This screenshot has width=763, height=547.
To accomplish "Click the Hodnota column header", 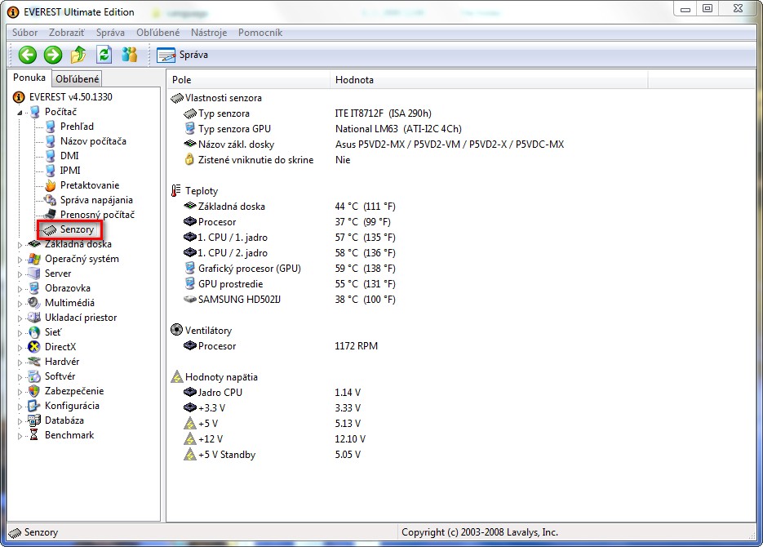I will click(x=354, y=80).
